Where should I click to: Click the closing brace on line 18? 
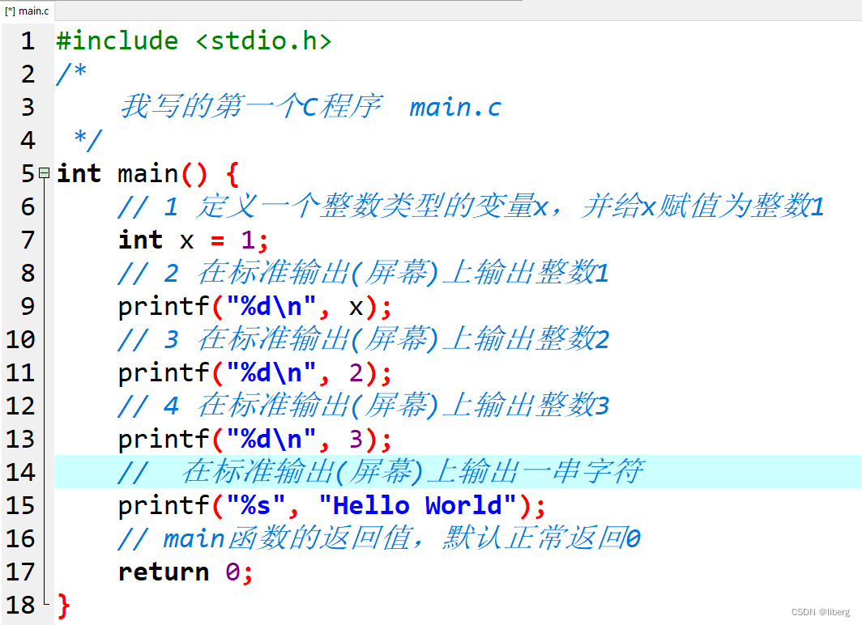tap(64, 606)
